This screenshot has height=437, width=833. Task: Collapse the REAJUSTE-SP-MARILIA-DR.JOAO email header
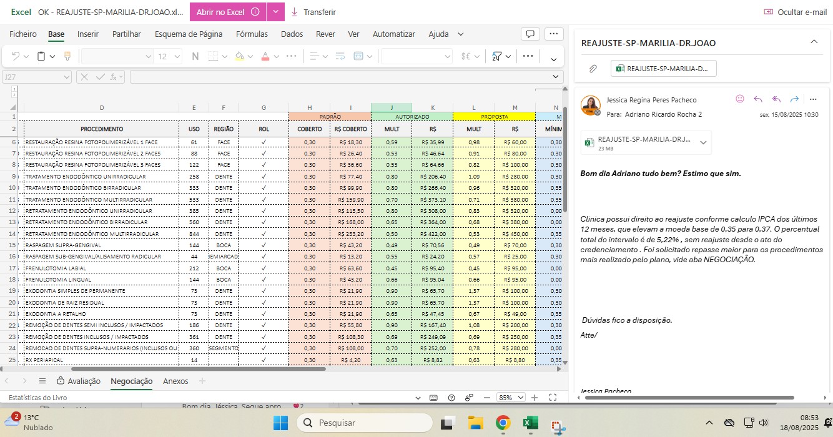814,42
